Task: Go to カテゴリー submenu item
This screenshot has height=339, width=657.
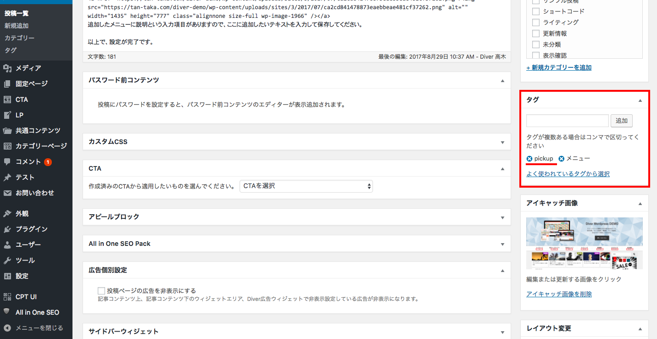Action: (19, 38)
